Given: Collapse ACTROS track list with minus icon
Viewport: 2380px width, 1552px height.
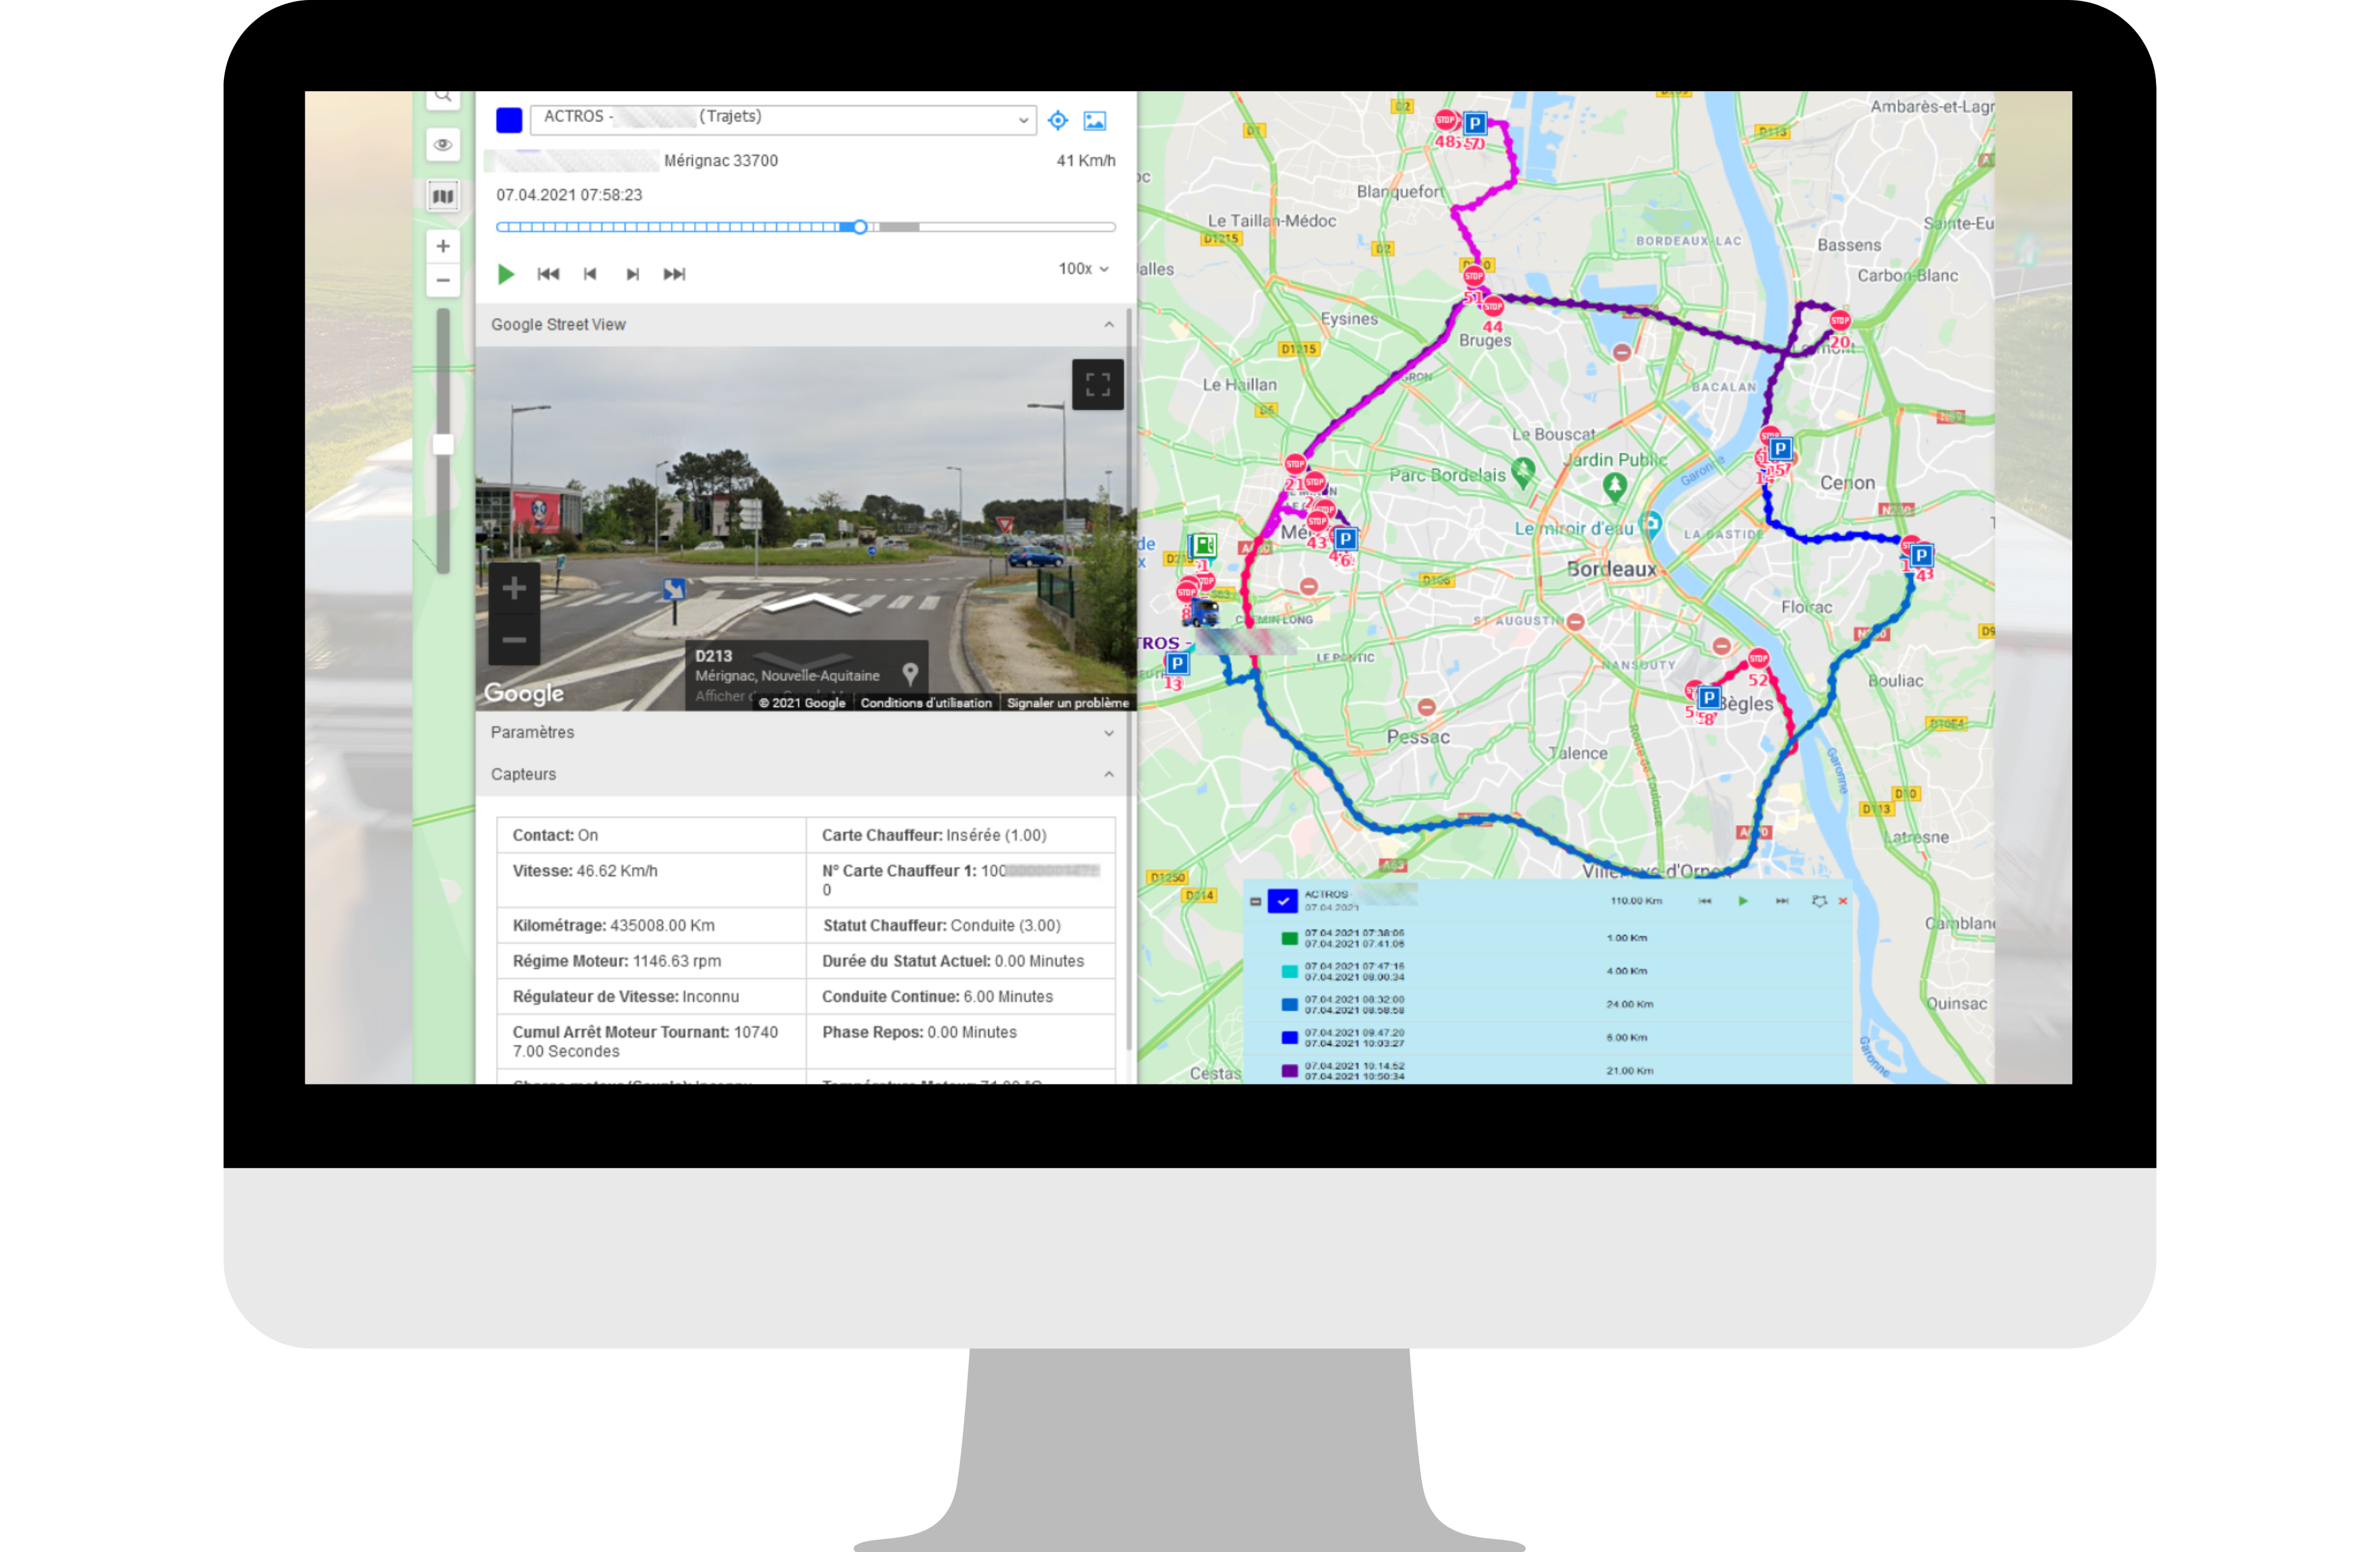Looking at the screenshot, I should pyautogui.click(x=1255, y=902).
